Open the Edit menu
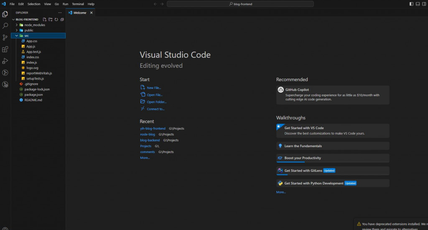 [x=21, y=4]
